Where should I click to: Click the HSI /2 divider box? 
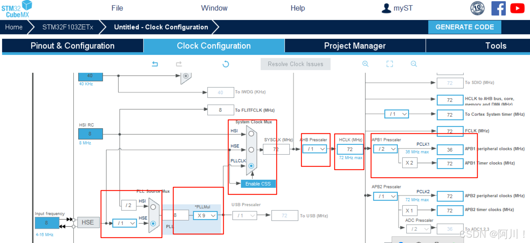tap(129, 205)
